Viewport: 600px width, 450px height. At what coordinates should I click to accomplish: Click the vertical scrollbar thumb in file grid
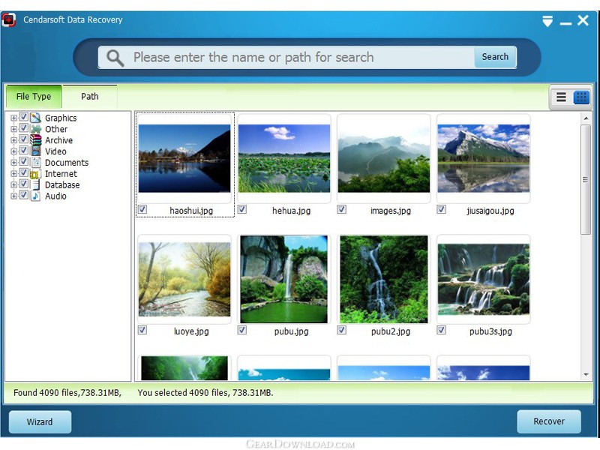(586, 179)
